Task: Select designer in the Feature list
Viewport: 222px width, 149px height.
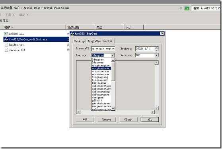Action: click(x=101, y=98)
